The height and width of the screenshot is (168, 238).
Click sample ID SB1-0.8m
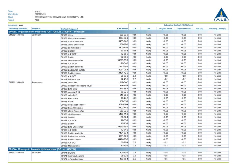coord(37,153)
